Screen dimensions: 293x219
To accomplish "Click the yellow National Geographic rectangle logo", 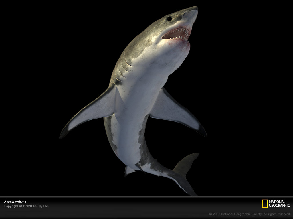I will coord(265,204).
